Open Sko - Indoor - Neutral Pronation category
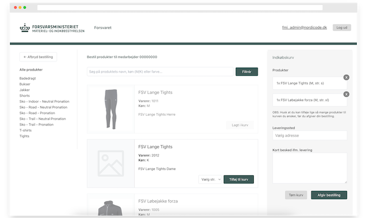367x218 pixels. [x=44, y=102]
